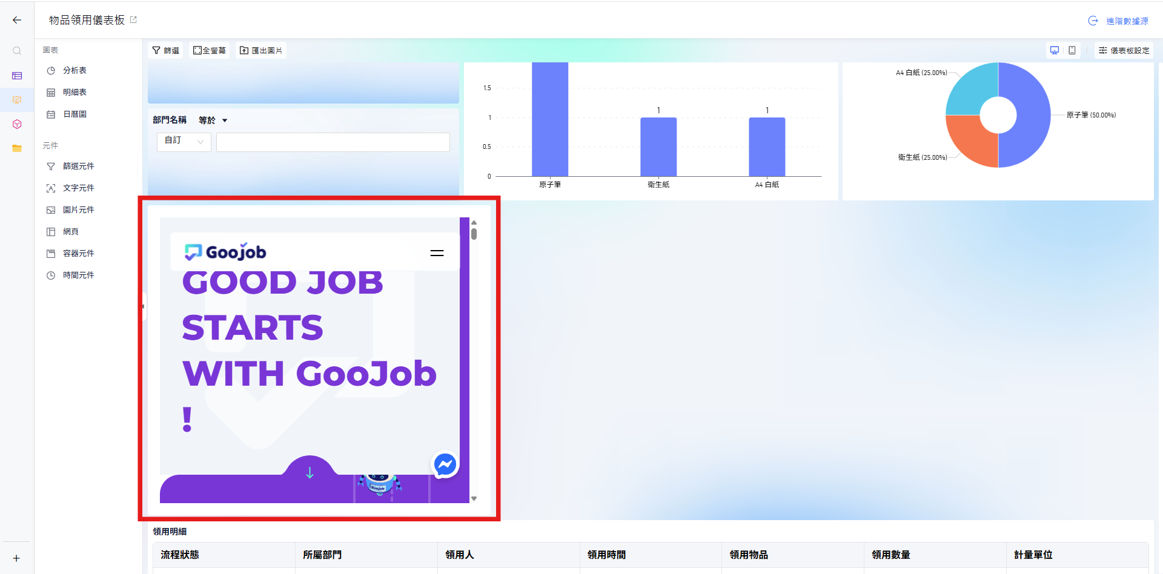The height and width of the screenshot is (574, 1163).
Task: Click the 物品領用儀表板 title
Action: coord(87,20)
